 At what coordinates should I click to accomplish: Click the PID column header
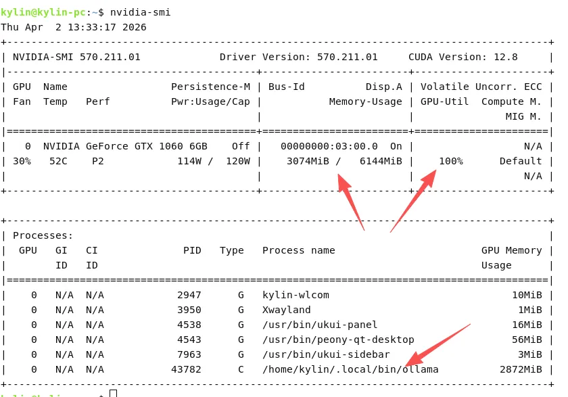point(192,250)
